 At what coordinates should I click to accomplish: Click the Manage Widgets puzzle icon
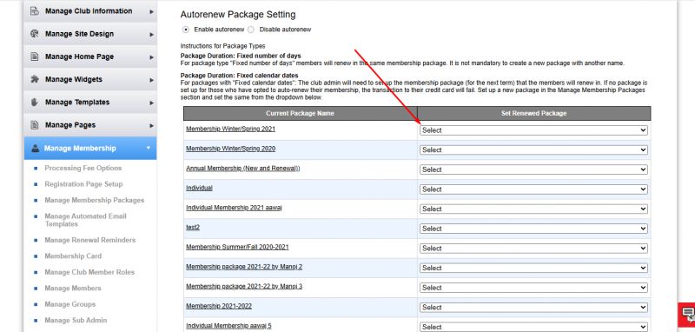coord(35,79)
